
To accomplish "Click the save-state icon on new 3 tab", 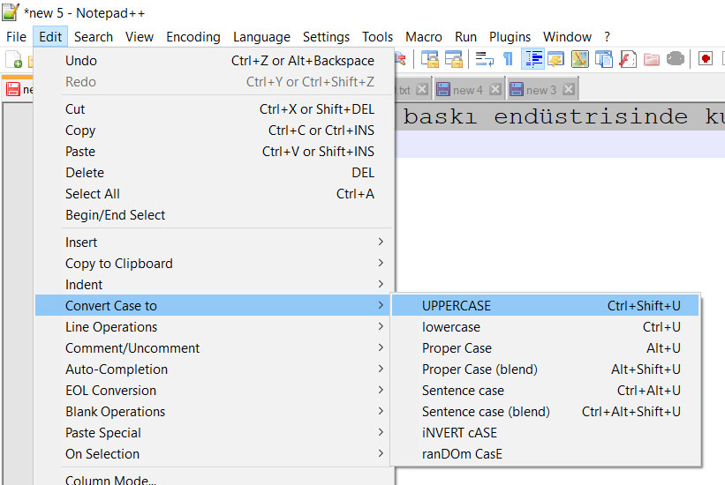I will coord(517,89).
